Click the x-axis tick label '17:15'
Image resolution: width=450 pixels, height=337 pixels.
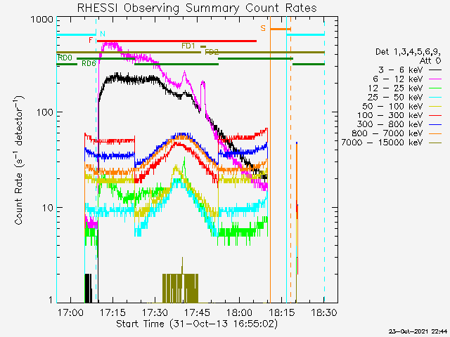[112, 312]
